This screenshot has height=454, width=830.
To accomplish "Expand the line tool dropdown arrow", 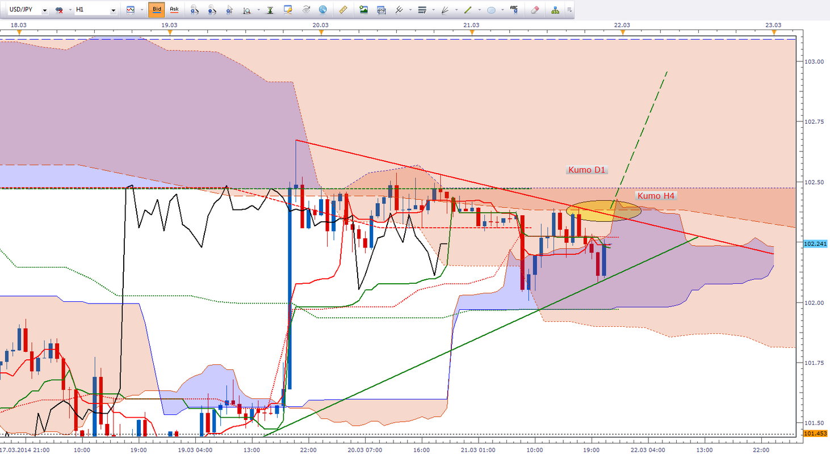I will pos(479,10).
